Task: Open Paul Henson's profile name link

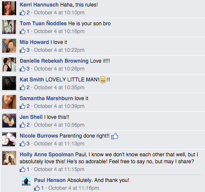Action: coord(50,180)
